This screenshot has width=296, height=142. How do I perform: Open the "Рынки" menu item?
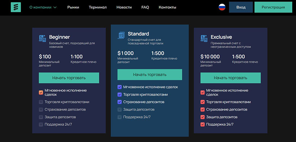(x=73, y=7)
